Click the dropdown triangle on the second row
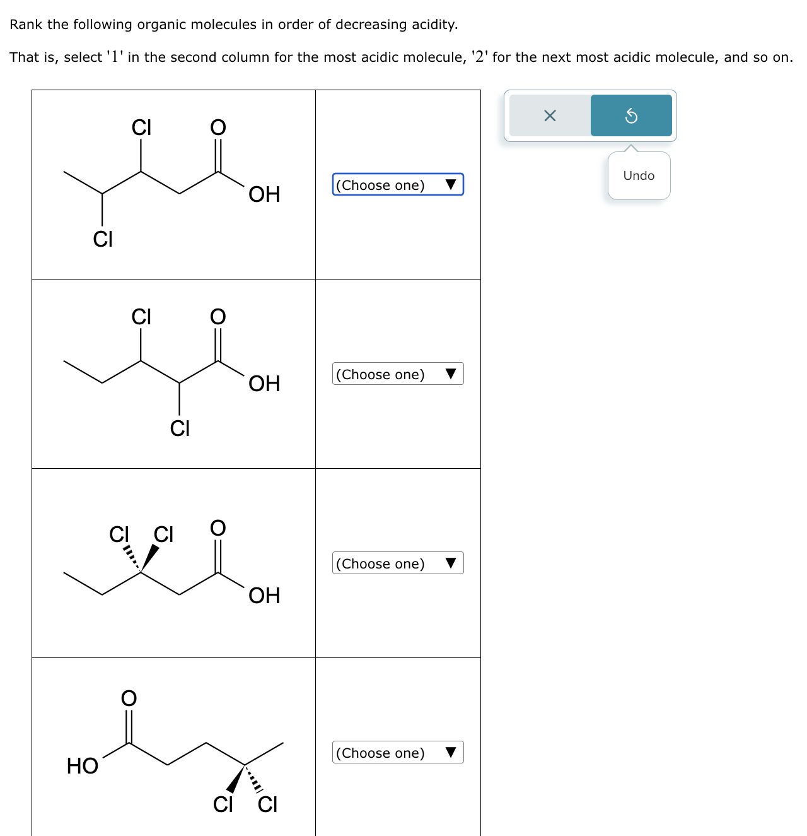This screenshot has width=807, height=836. [x=451, y=374]
